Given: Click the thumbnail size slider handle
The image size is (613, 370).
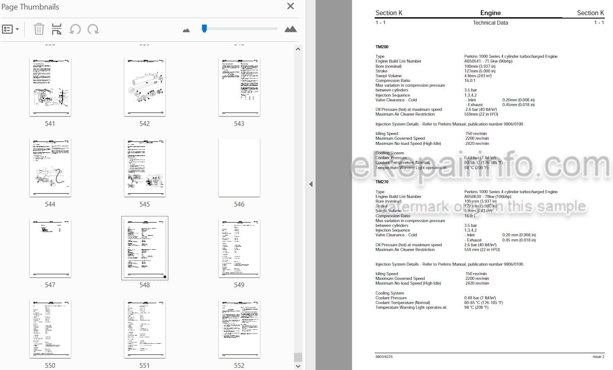Looking at the screenshot, I should tap(204, 28).
